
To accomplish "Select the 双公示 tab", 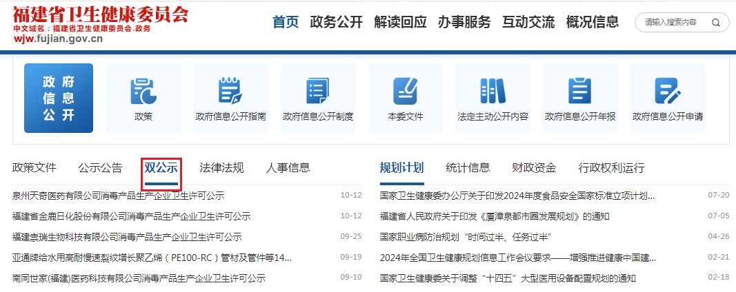I will (161, 168).
